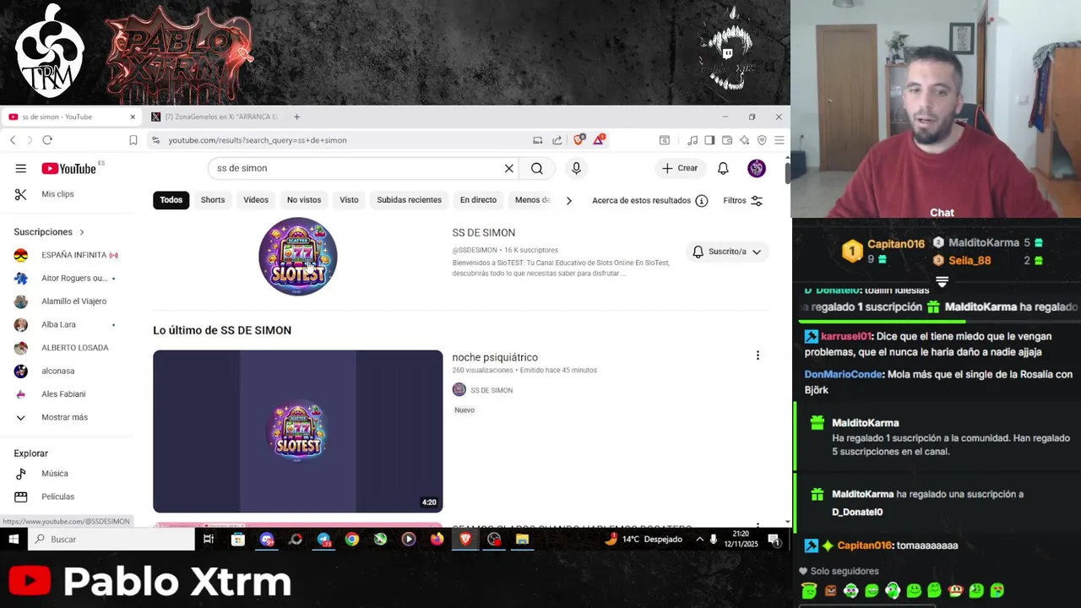The height and width of the screenshot is (608, 1081).
Task: Open Alba Lara subscription
Action: click(x=66, y=324)
